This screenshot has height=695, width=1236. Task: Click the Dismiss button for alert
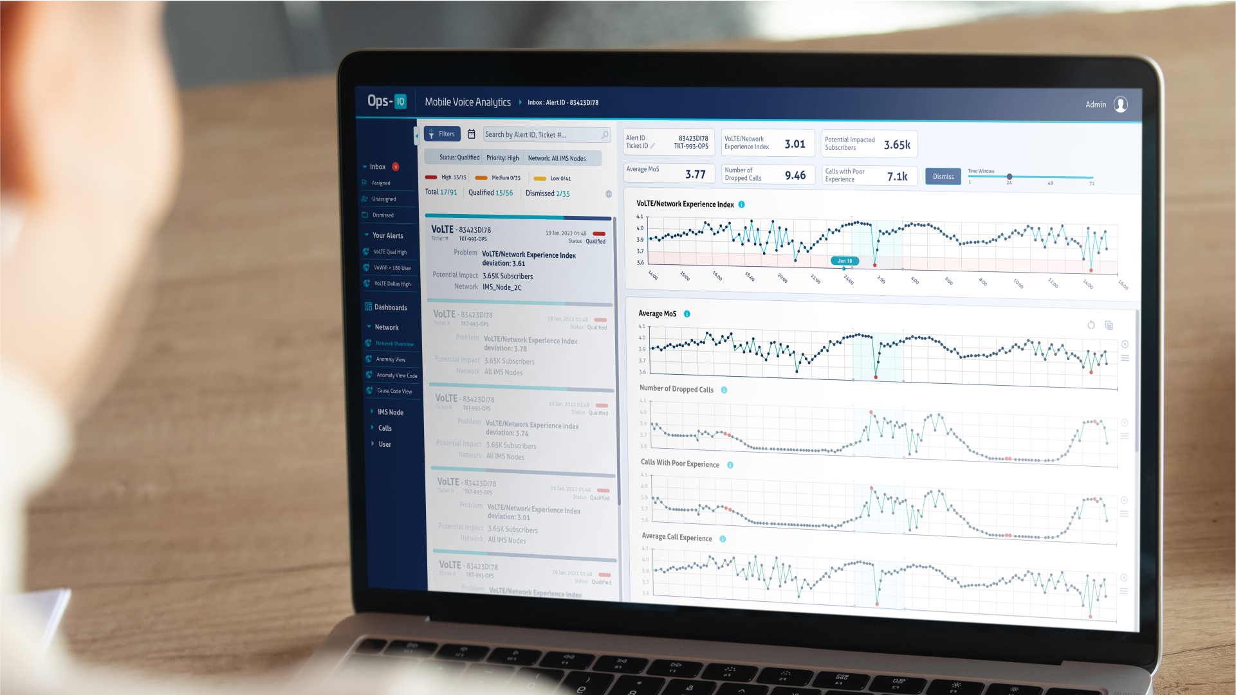941,177
